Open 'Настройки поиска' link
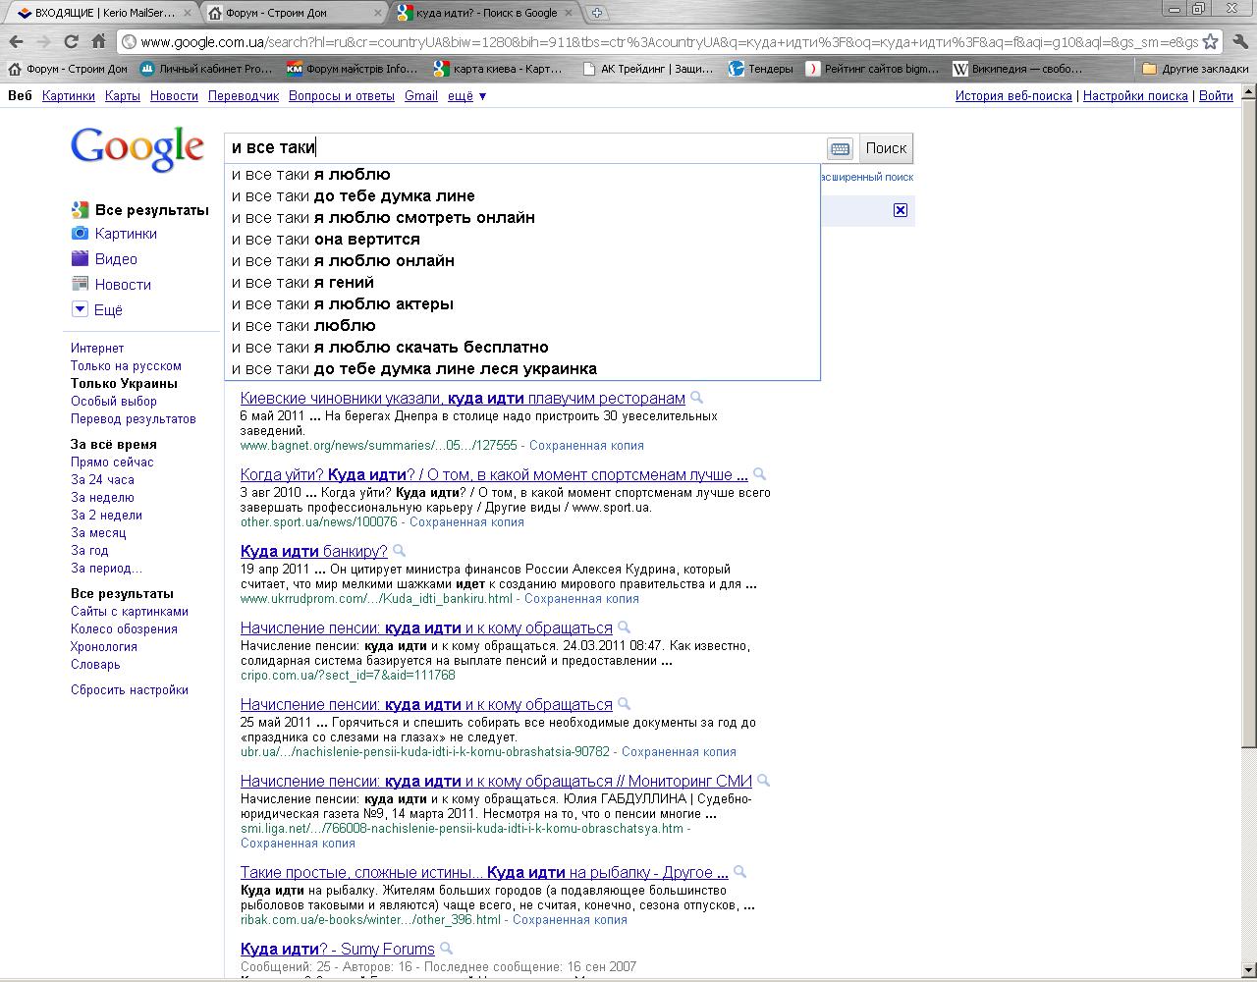The width and height of the screenshot is (1257, 982). 1135,96
